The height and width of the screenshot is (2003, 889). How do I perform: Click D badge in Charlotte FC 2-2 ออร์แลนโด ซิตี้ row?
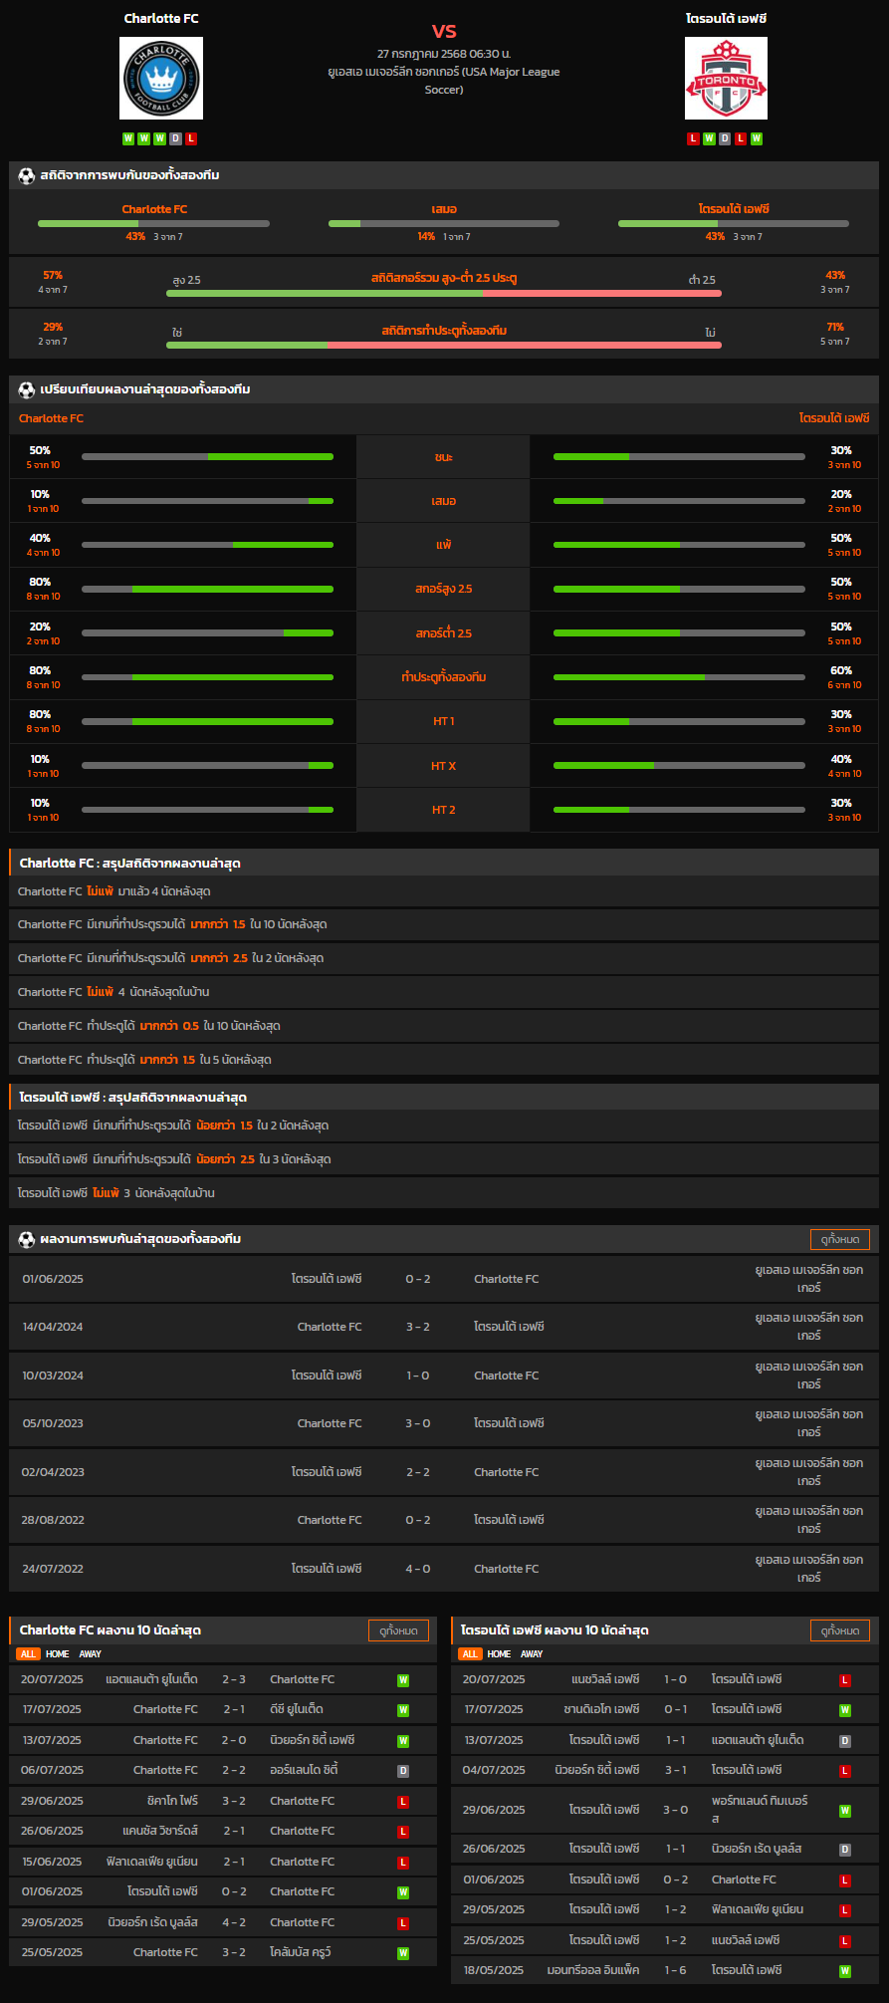pos(403,1771)
